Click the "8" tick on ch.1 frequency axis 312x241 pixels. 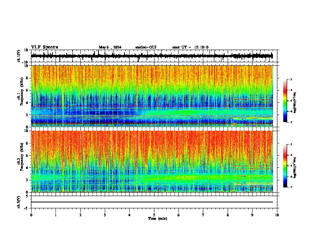click(x=28, y=78)
